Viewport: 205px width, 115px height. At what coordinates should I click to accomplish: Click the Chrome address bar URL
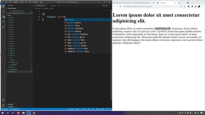139,6
